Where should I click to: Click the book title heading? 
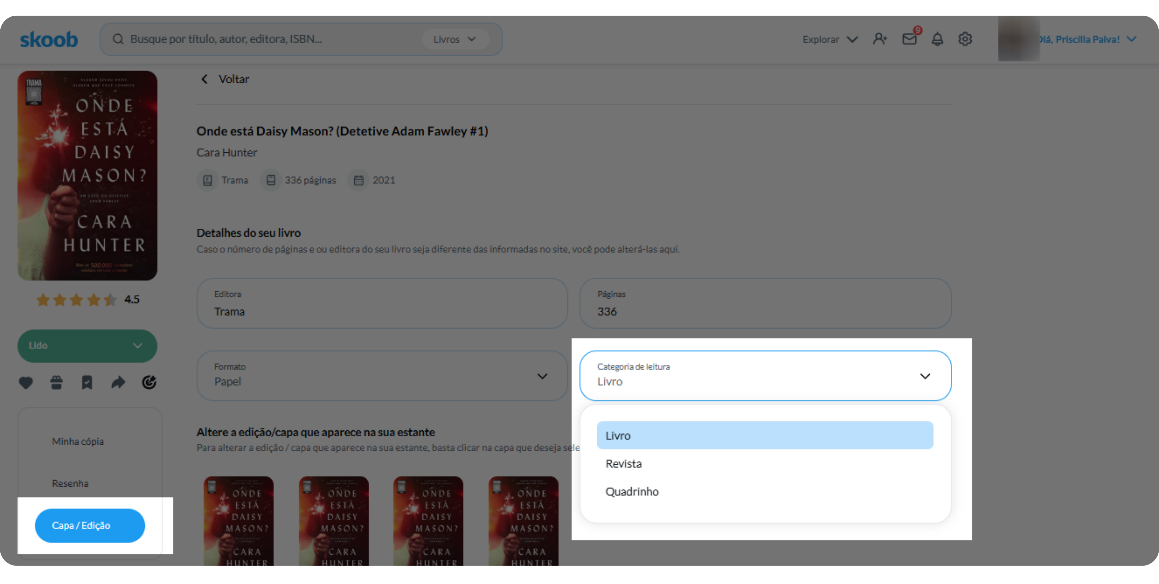coord(342,131)
